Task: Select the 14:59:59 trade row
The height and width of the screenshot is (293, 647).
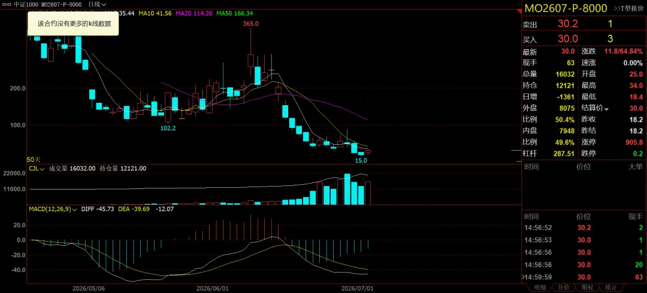Action: [584, 277]
